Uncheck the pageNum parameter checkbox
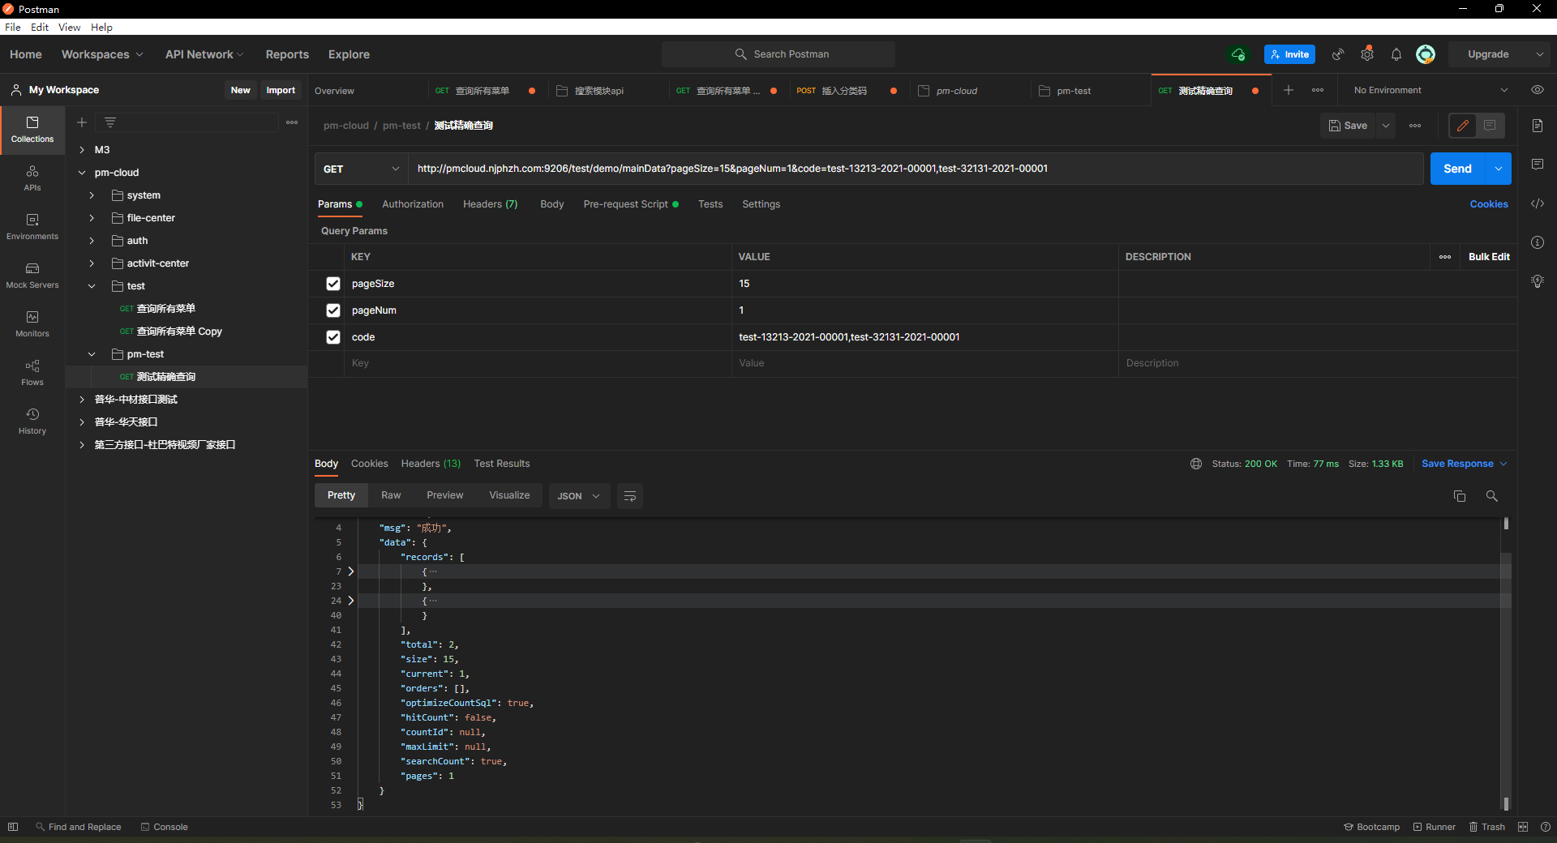 [333, 310]
